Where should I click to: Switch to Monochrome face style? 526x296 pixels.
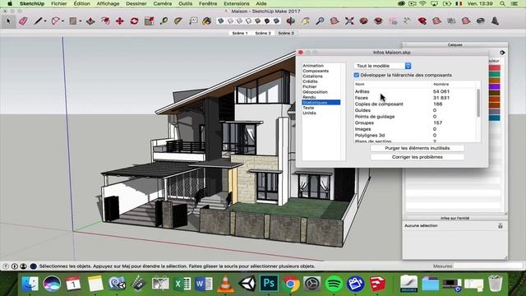[x=276, y=21]
